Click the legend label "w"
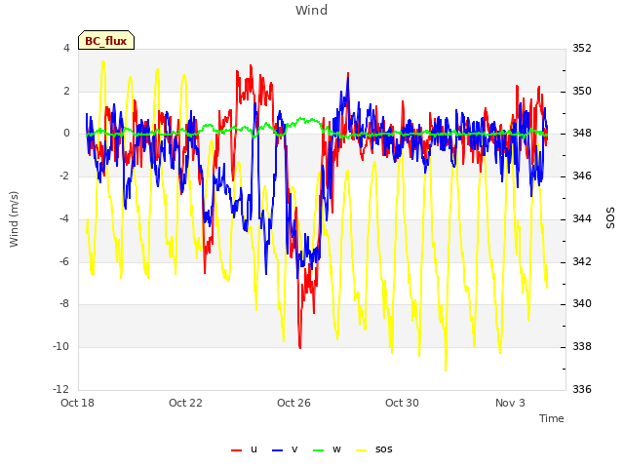Image resolution: width=624 pixels, height=468 pixels. point(336,449)
